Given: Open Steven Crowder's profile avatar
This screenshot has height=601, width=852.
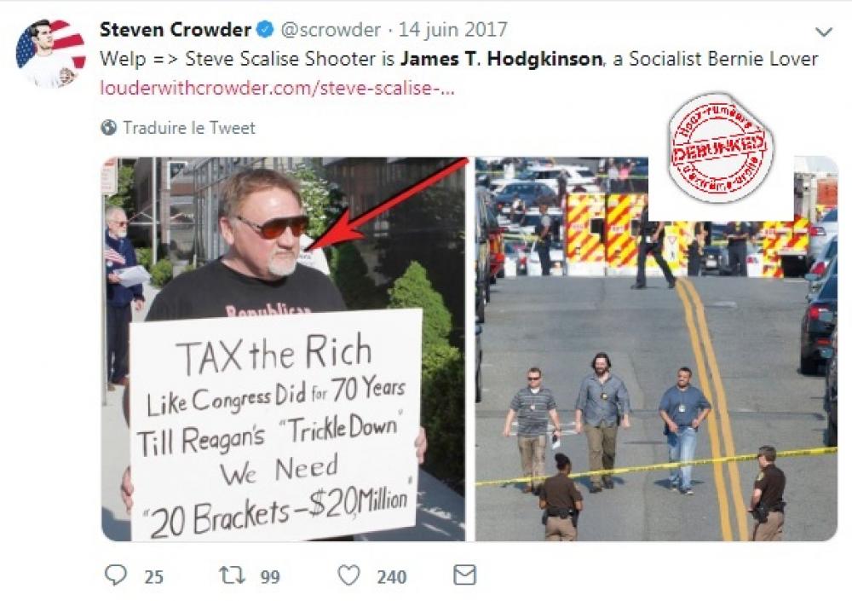Looking at the screenshot, I should pos(50,54).
